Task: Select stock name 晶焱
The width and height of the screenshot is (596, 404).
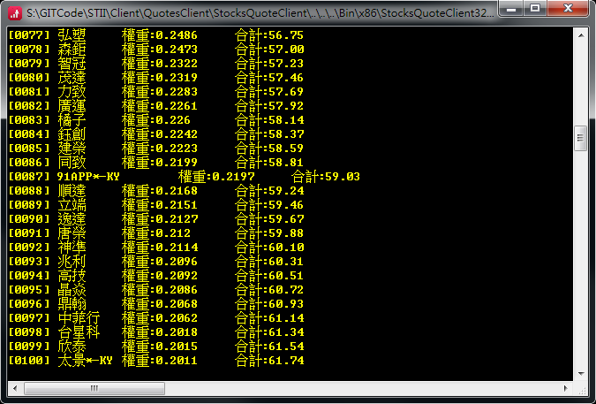Action: point(72,290)
